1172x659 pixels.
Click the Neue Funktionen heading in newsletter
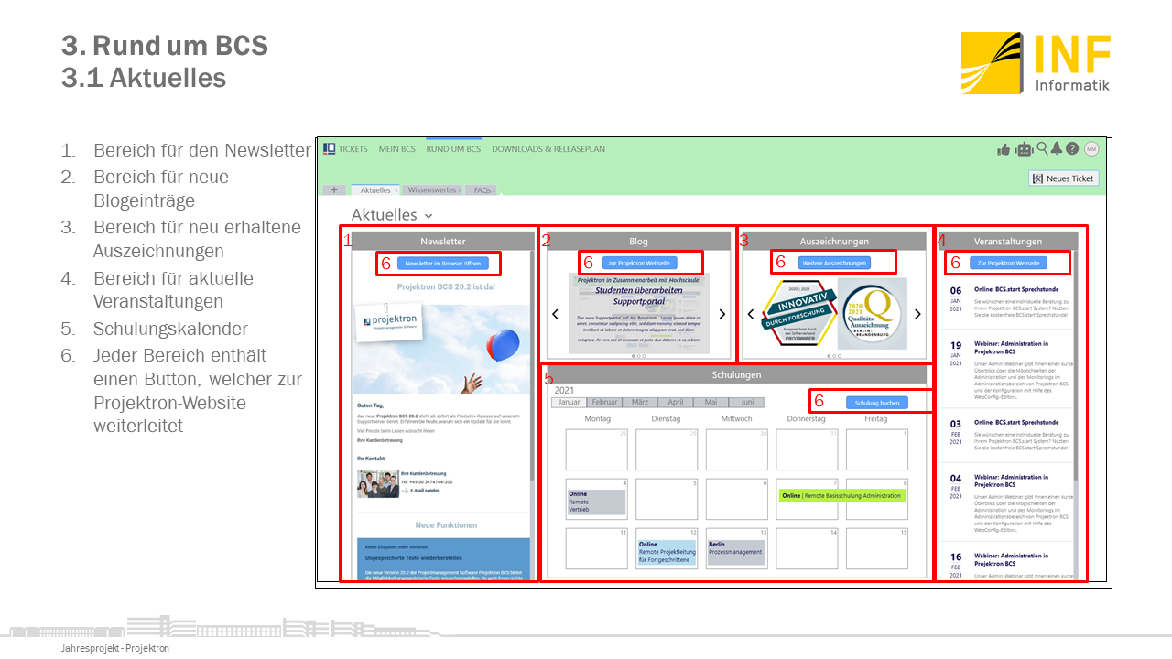446,525
